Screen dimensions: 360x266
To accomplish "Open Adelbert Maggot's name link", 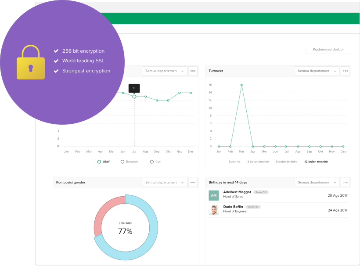I will click(x=237, y=192).
